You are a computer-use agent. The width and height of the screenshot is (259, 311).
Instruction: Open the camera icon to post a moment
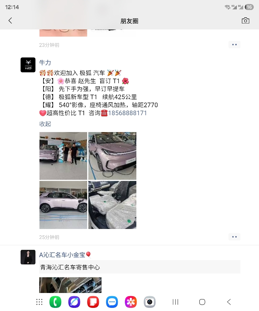[x=245, y=21]
